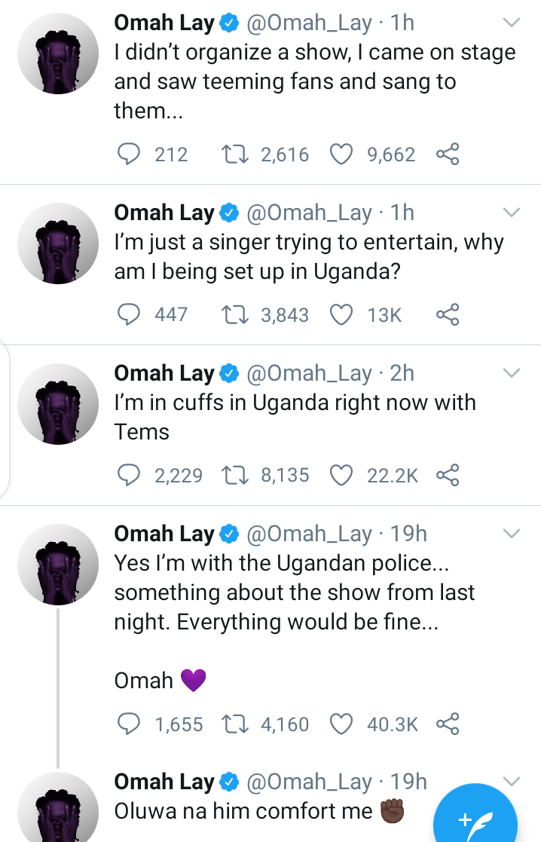The width and height of the screenshot is (541, 842).
Task: Like the "set up in Uganda" tweet
Action: 342,314
